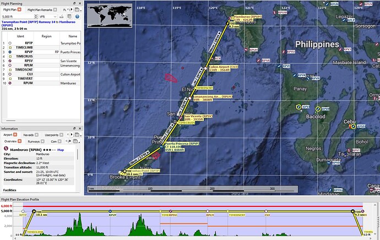Click the Ident column header

pyautogui.click(x=21, y=35)
